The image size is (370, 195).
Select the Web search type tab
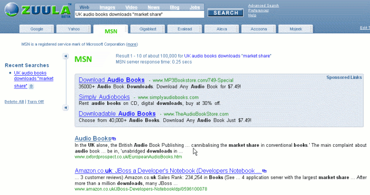84,7
